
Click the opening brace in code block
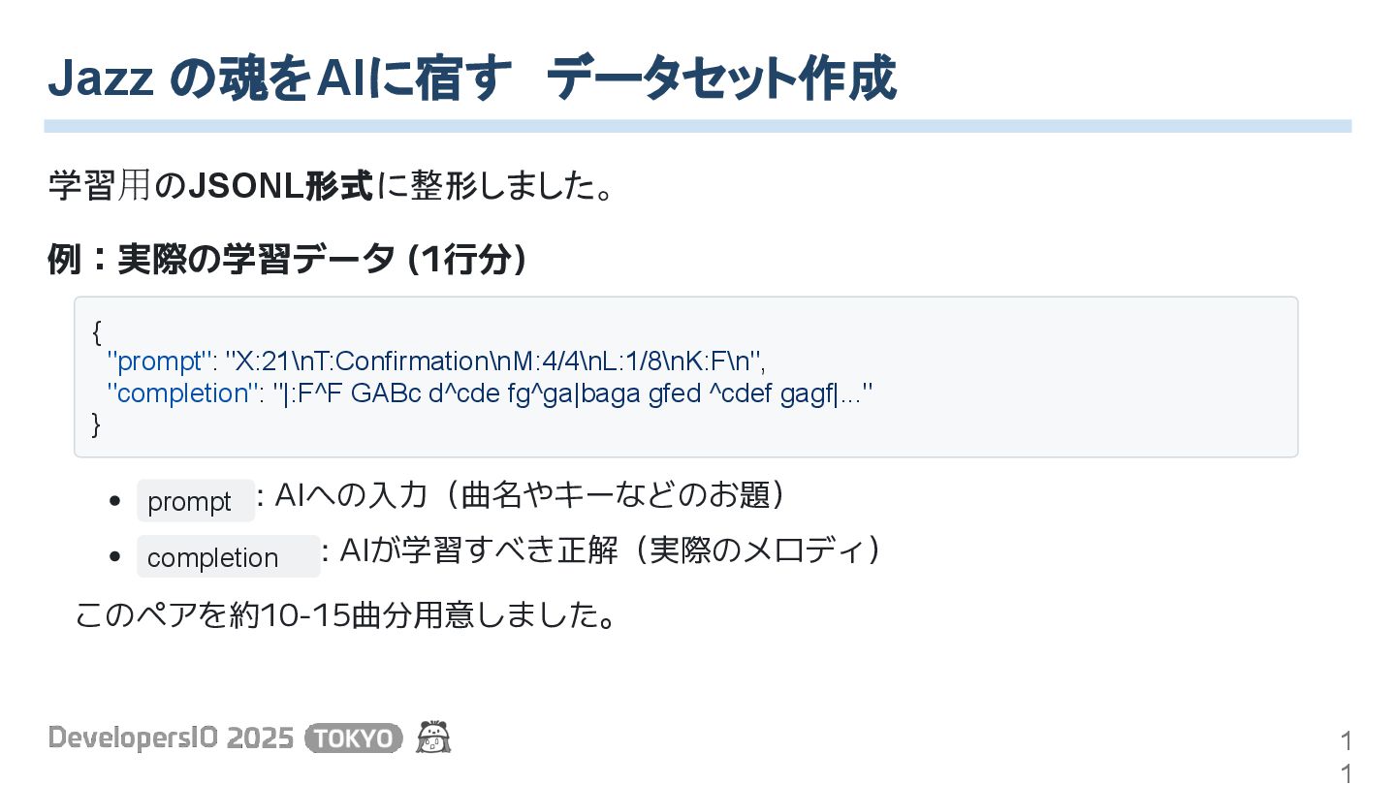[x=96, y=331]
